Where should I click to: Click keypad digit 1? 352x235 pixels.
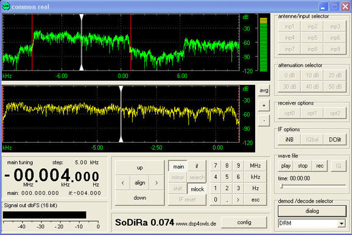(216, 188)
